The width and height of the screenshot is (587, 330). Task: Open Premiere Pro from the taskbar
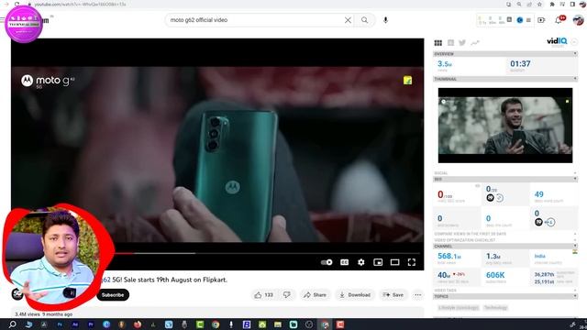[91, 324]
